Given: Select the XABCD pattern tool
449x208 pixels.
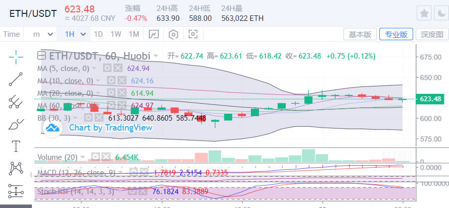Looking at the screenshot, I should coord(16,168).
